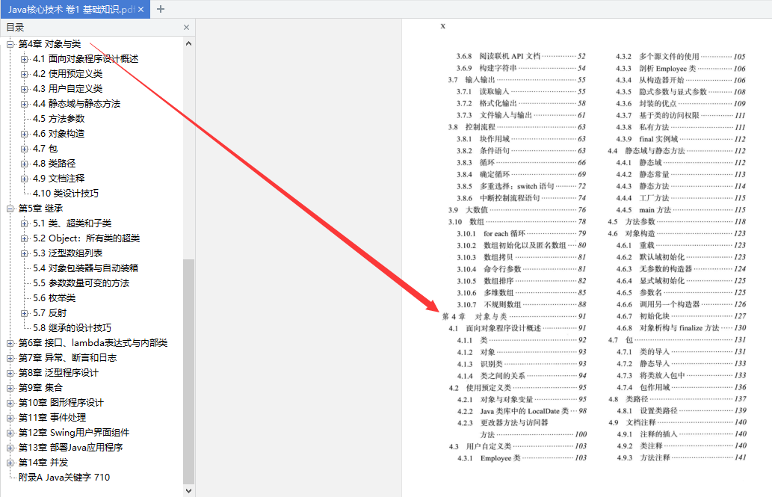
Task: Expand the 第9章 集合 node
Action: [x=10, y=388]
